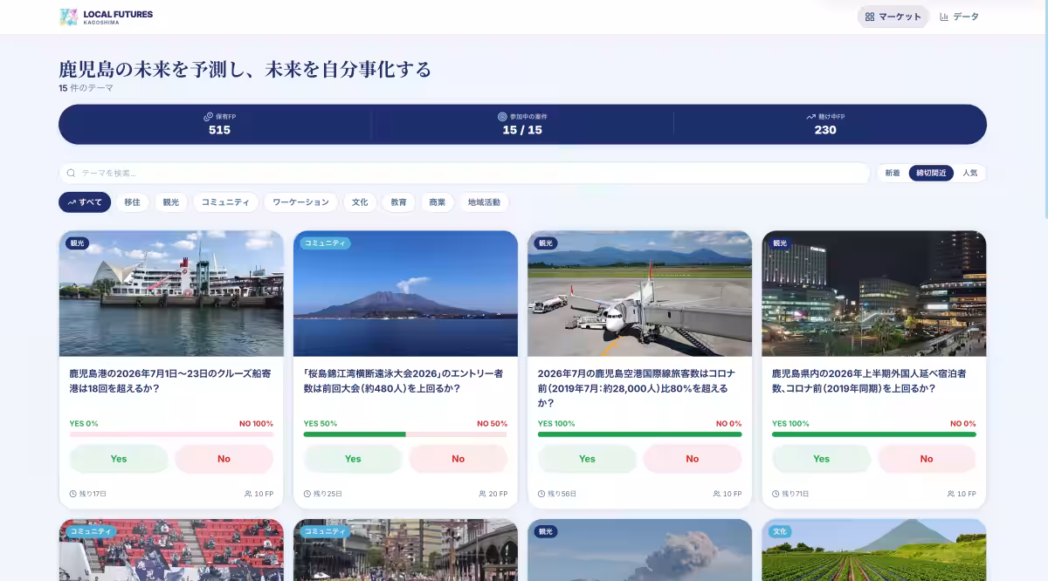Open the airport airplane photo card
The width and height of the screenshot is (1048, 581).
click(639, 293)
